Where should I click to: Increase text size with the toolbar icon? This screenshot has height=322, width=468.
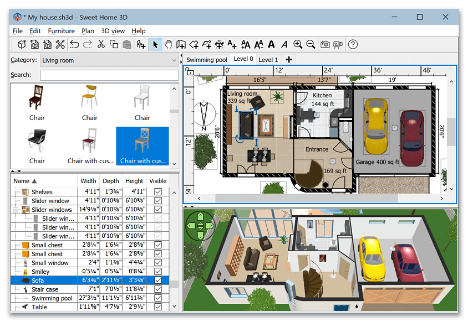point(246,44)
